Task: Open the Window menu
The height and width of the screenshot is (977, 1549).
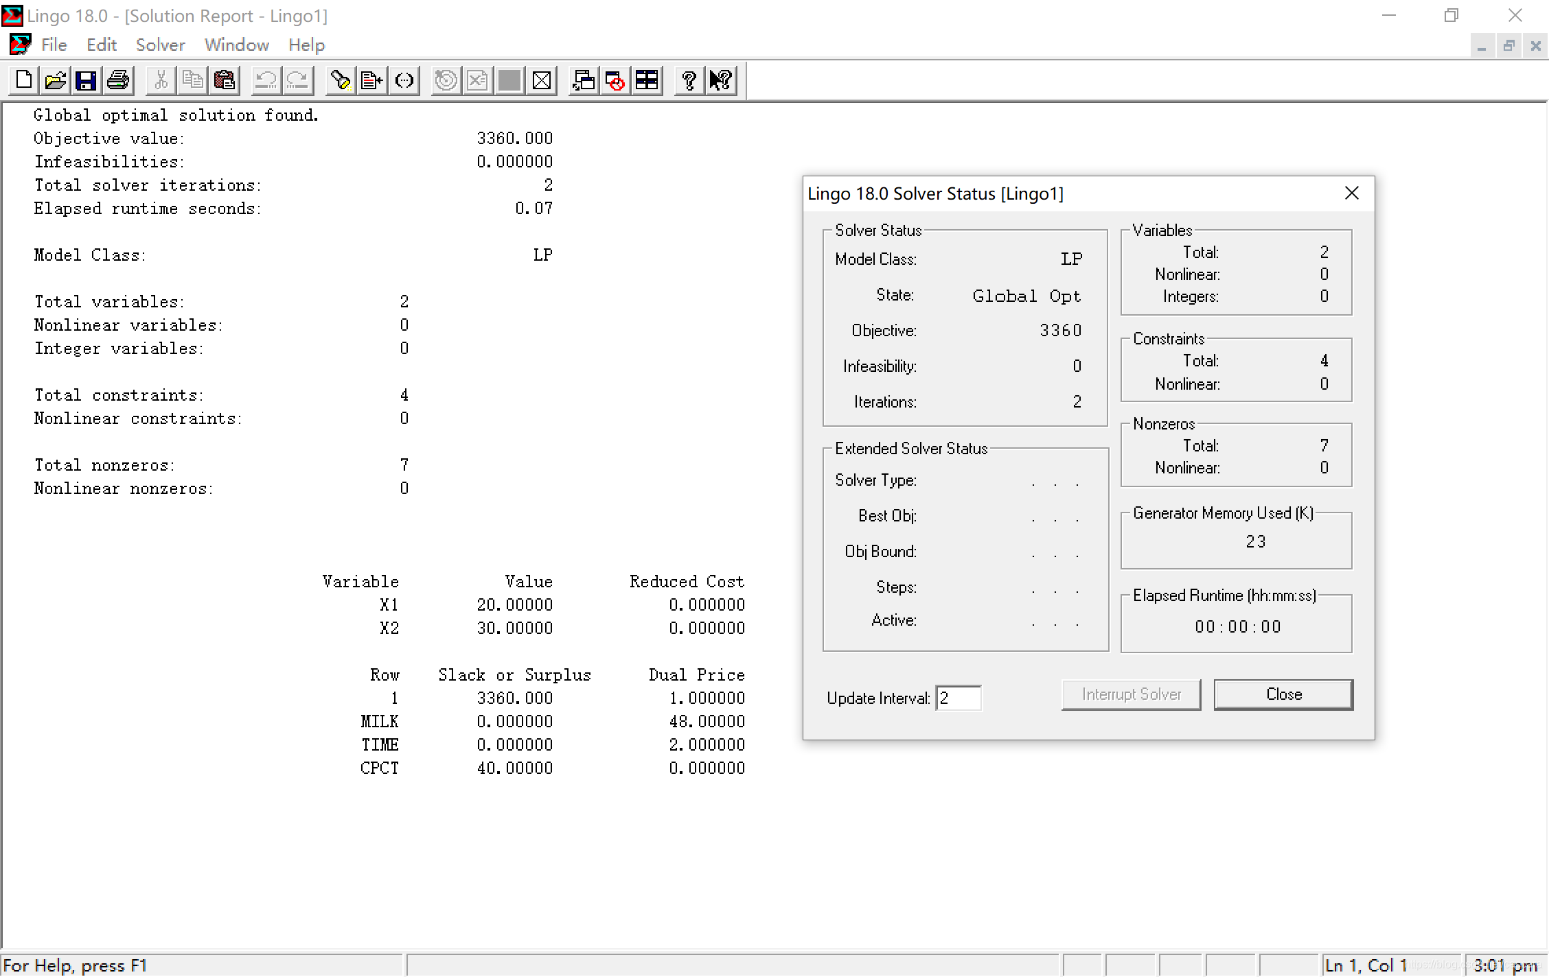Action: [236, 45]
